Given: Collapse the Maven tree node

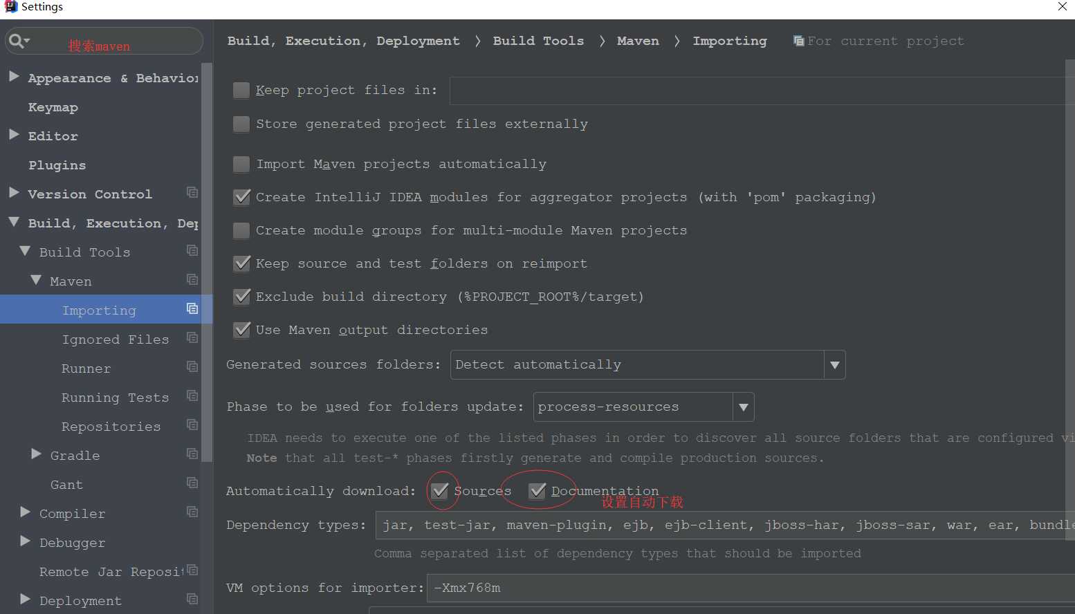Looking at the screenshot, I should pyautogui.click(x=36, y=280).
